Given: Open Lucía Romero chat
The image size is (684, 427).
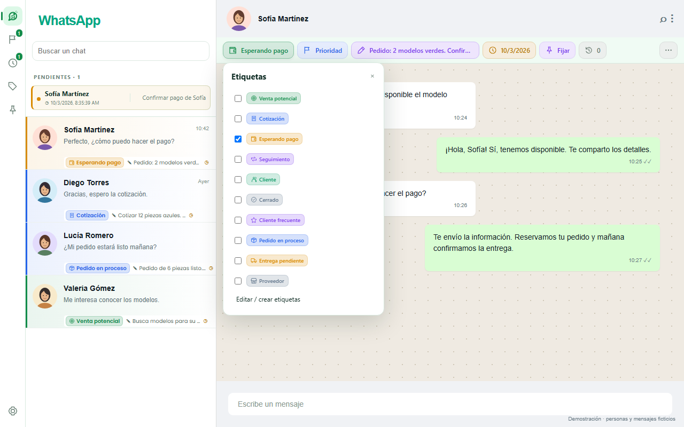Looking at the screenshot, I should [x=121, y=249].
